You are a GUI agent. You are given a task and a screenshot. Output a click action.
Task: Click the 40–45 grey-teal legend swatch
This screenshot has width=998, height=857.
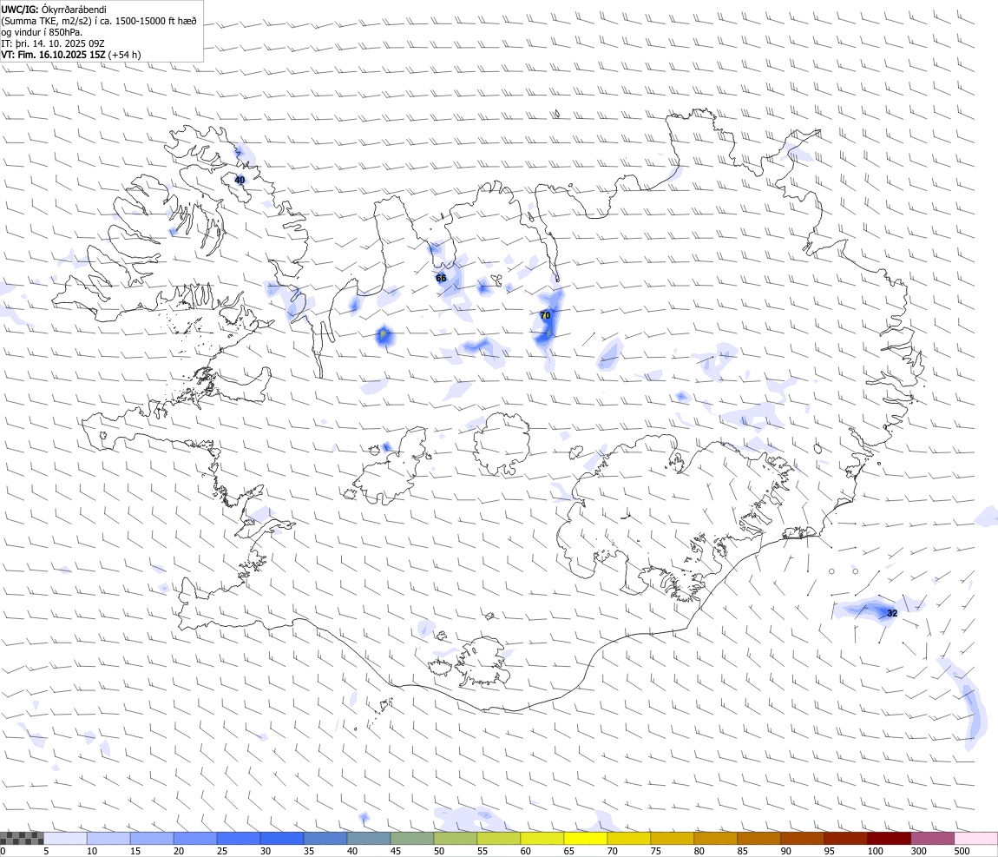click(x=369, y=838)
